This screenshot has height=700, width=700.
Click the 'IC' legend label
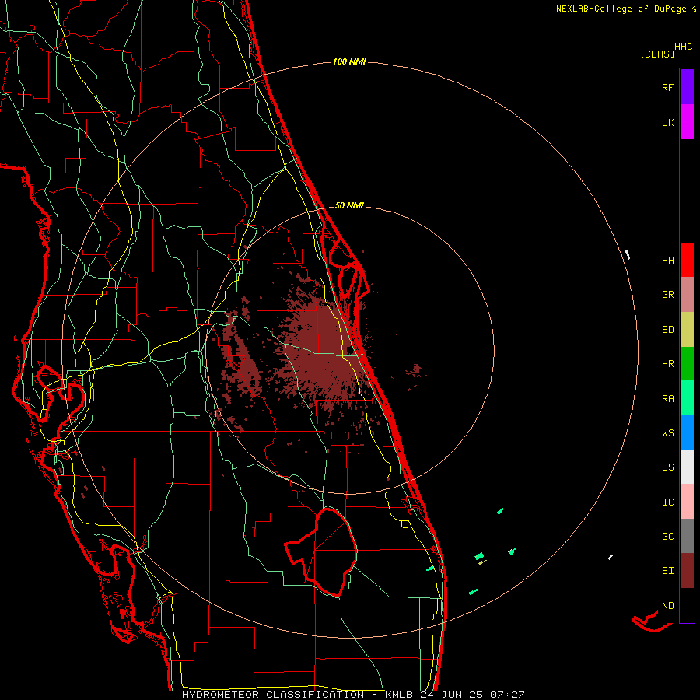(x=667, y=502)
